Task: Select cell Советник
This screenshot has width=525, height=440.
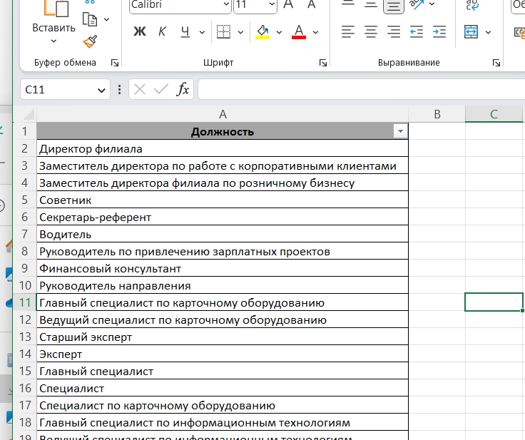Action: [x=223, y=200]
